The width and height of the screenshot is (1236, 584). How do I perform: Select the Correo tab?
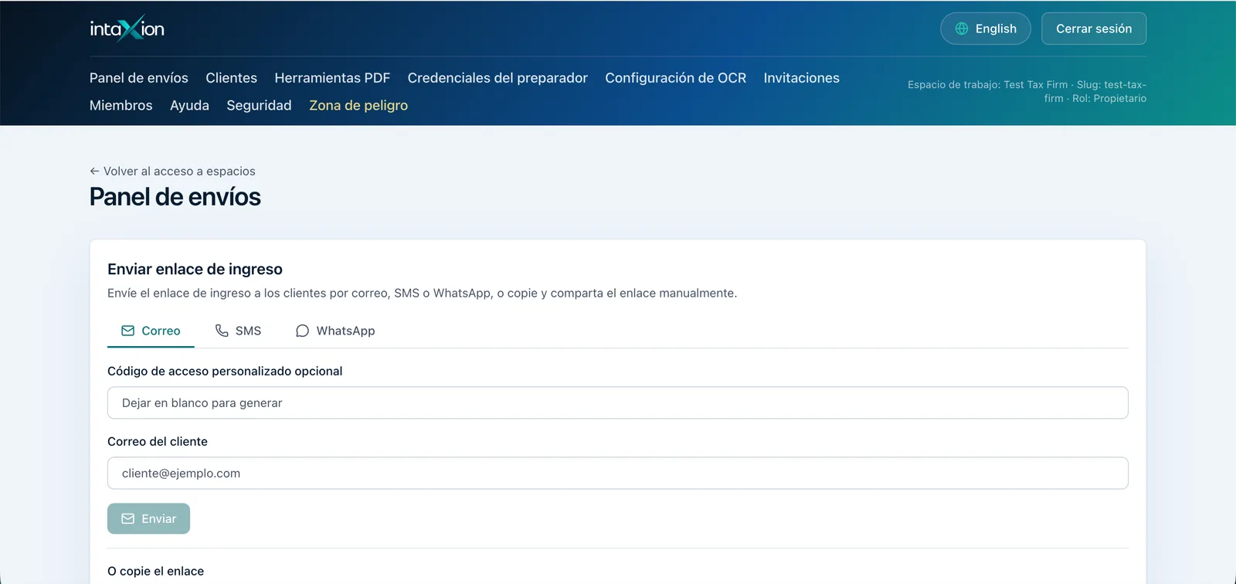click(x=151, y=331)
